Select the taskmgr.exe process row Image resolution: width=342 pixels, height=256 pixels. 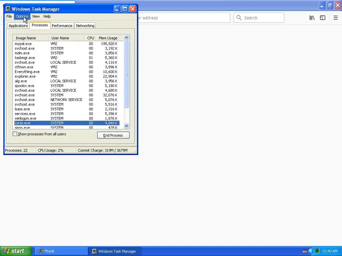[x=67, y=58]
